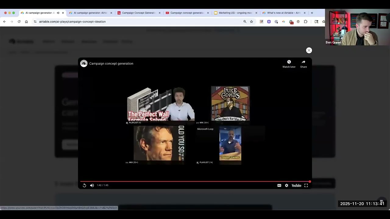Screen dimensions: 390x219
Task: Open the channel avatar beside the video title
Action: (84, 63)
